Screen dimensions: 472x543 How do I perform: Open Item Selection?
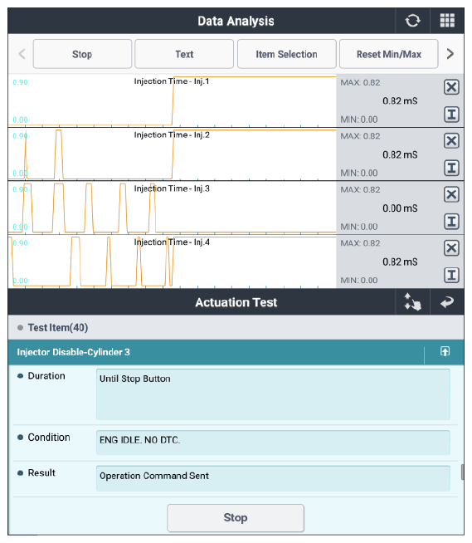(286, 54)
